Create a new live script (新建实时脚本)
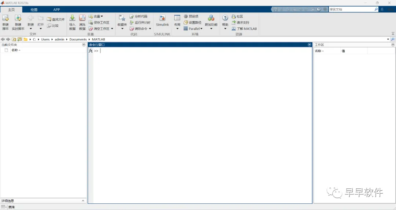396x210 pixels. coord(18,22)
